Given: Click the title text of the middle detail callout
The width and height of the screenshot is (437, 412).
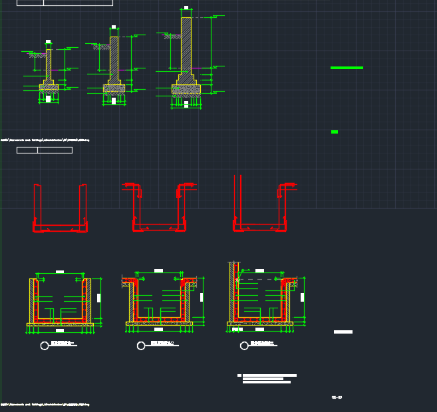Looking at the screenshot, I should coord(162,343).
